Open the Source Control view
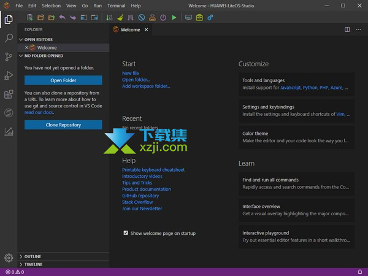Viewport: 368px width, 276px height. [x=9, y=57]
